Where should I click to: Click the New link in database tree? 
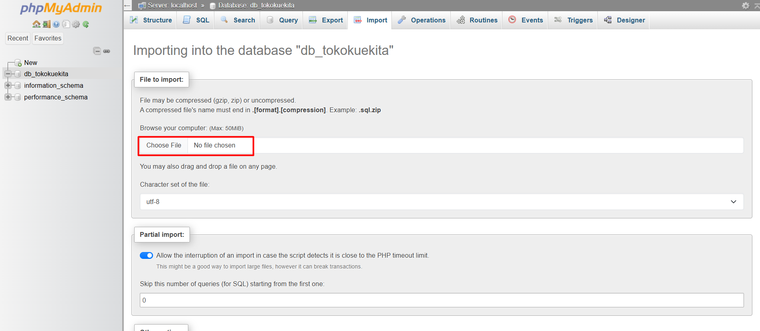coord(30,63)
